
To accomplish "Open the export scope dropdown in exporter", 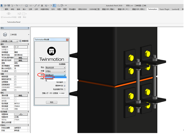I will point(55,68).
